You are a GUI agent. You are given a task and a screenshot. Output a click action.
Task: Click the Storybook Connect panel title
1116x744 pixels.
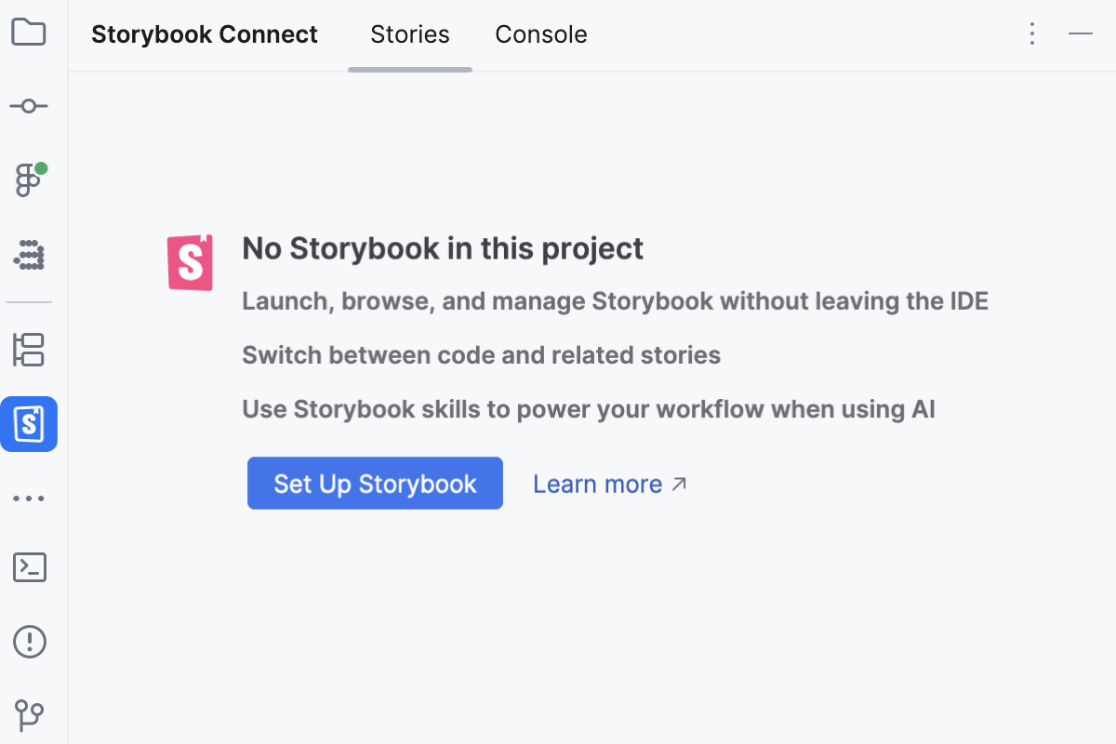205,34
